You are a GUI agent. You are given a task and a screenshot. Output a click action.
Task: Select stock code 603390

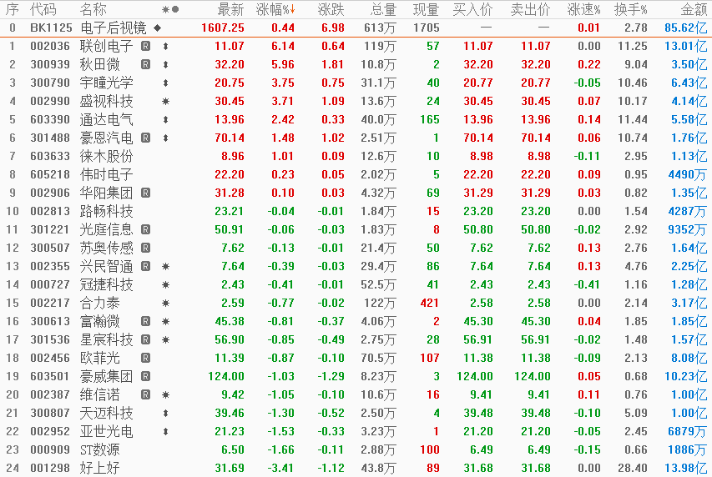tap(50, 119)
